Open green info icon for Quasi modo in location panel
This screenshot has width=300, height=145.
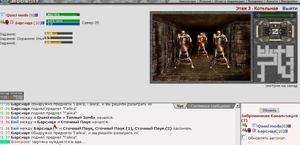[x=289, y=126]
